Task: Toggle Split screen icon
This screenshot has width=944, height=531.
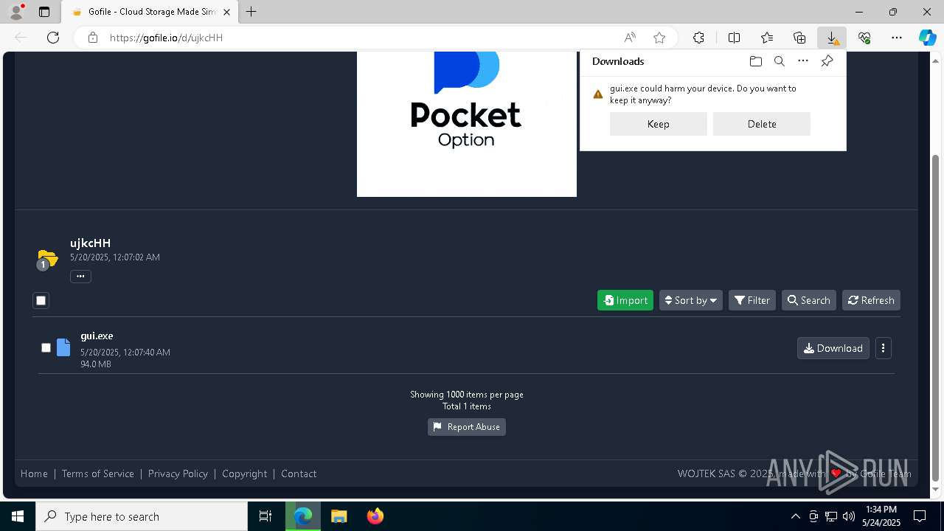Action: [734, 38]
